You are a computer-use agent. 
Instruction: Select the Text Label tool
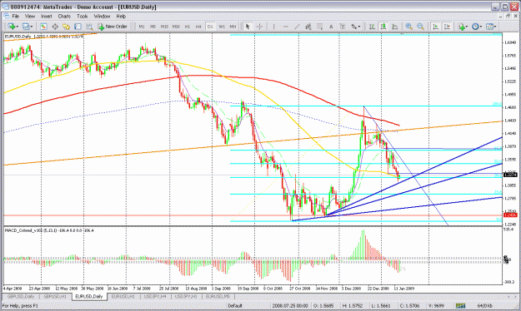coord(343,27)
